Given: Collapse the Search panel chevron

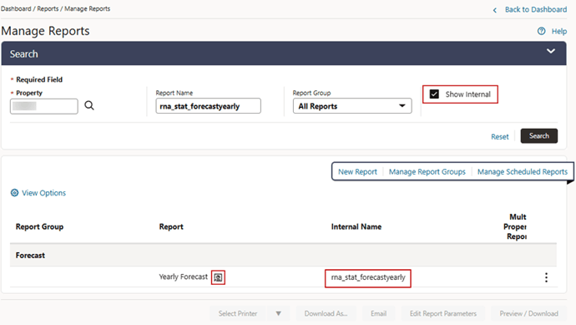Looking at the screenshot, I should (x=551, y=51).
